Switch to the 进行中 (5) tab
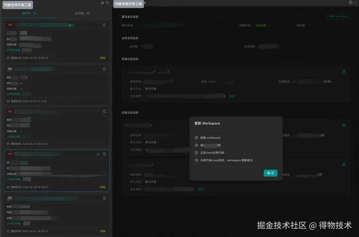Image resolution: width=359 pixels, height=237 pixels. 30,13
